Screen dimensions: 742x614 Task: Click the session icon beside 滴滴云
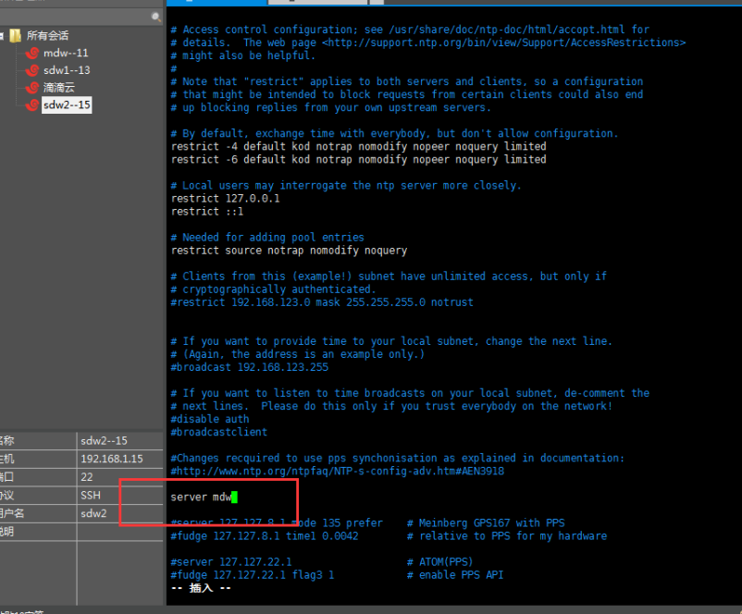pos(32,88)
